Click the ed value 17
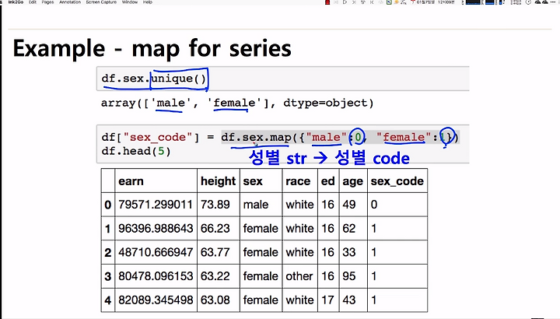The height and width of the screenshot is (319, 560). click(x=327, y=300)
